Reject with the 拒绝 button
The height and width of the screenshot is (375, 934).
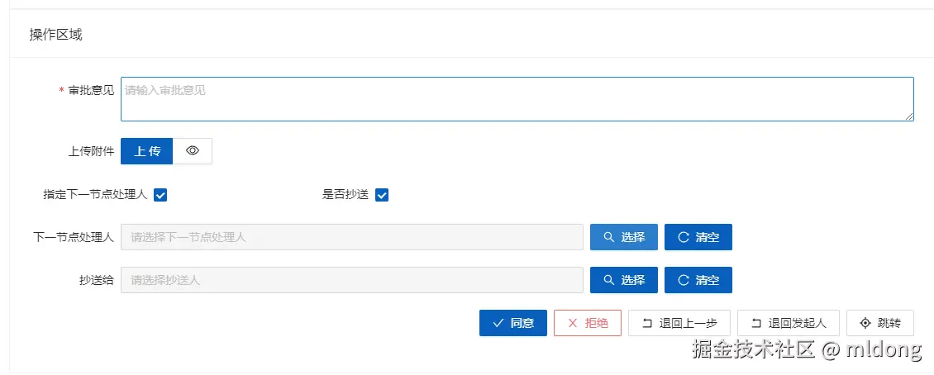click(x=588, y=323)
